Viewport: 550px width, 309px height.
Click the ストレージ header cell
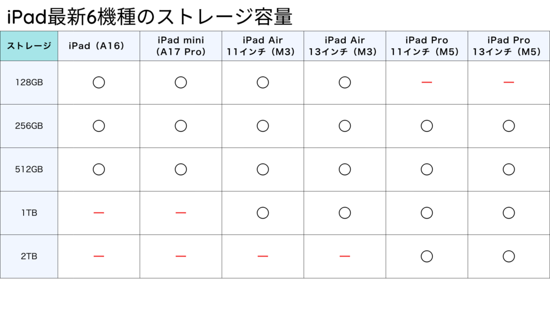point(29,46)
